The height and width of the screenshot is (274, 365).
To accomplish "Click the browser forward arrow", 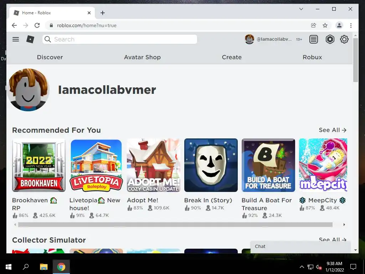I will click(26, 25).
